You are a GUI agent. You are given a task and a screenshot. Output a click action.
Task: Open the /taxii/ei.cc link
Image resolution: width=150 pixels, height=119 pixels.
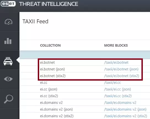coord(113,83)
